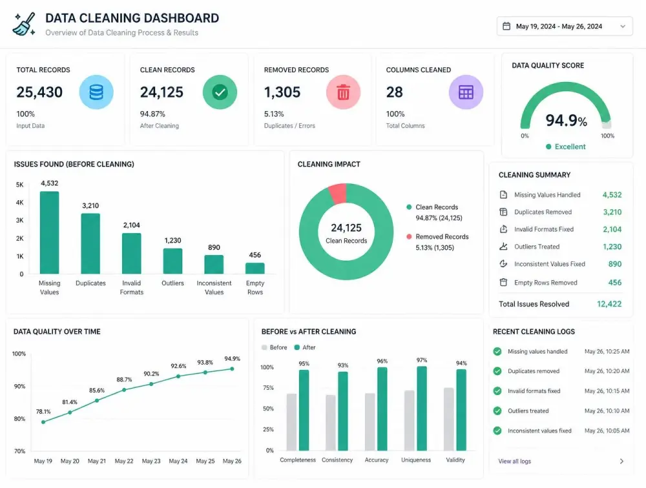The width and height of the screenshot is (646, 488).
Task: Click the green checkmark icon on Clean Records
Action: 220,92
